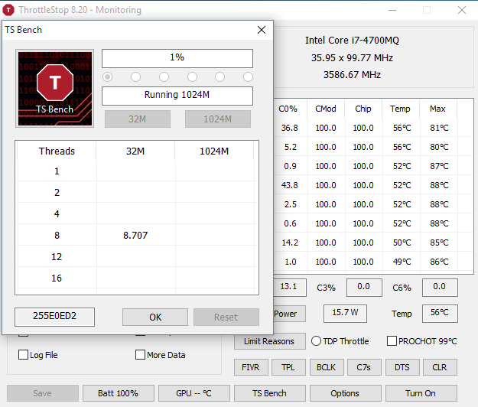The image size is (478, 407).
Task: Click the Turn On button
Action: (421, 393)
